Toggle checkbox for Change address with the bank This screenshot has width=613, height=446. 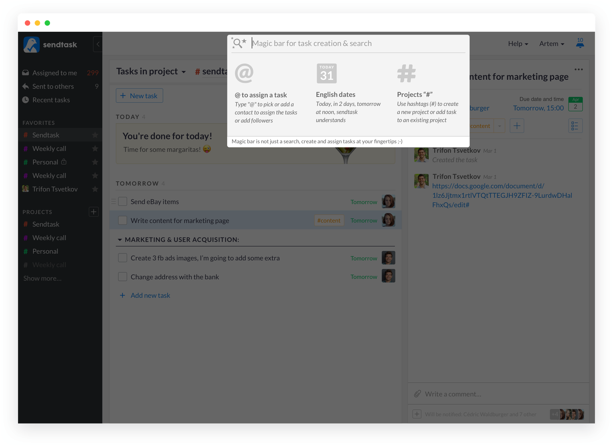pyautogui.click(x=123, y=276)
